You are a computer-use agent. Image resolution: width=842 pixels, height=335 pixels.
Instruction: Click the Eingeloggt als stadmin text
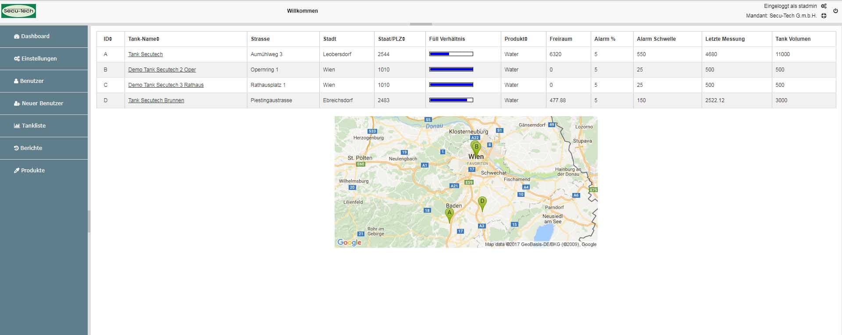coord(790,6)
